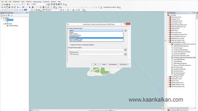The image size is (198, 111).
Task: Click the TUR_adm1 layer symbol swatch
Action: (7, 22)
